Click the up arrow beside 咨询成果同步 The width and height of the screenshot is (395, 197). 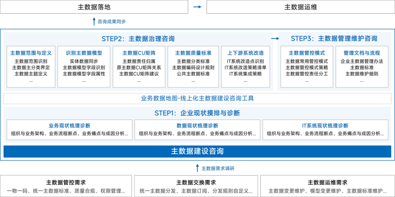pyautogui.click(x=94, y=22)
